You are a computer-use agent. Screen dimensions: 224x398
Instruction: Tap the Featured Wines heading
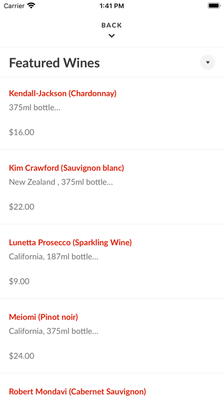54,63
